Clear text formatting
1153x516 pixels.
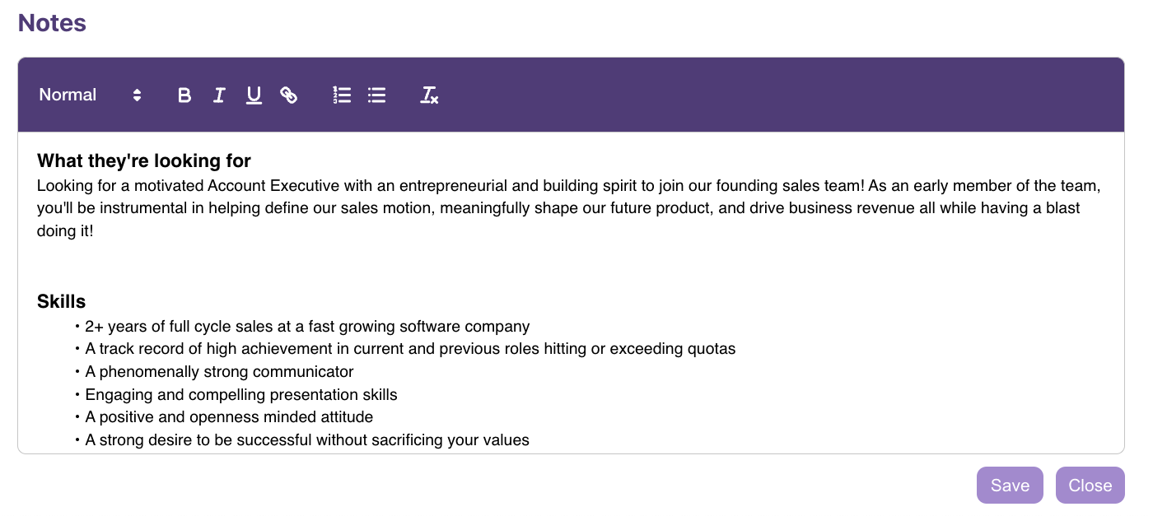pos(429,95)
